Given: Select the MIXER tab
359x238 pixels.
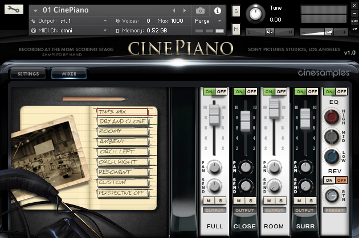Looking at the screenshot, I should coord(69,74).
